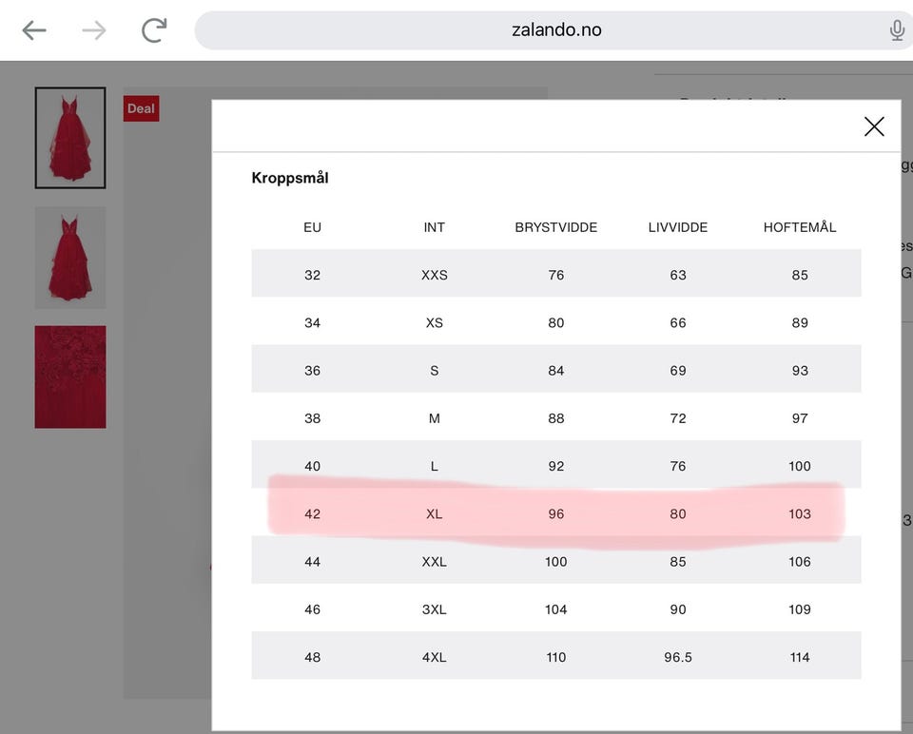
Task: Tap the microphone icon in address bar
Action: pos(897,30)
